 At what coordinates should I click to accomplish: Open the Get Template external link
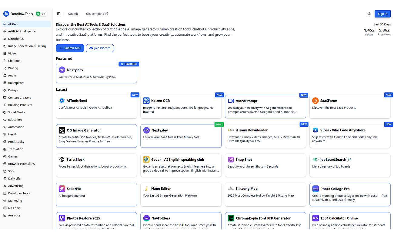pyautogui.click(x=97, y=14)
